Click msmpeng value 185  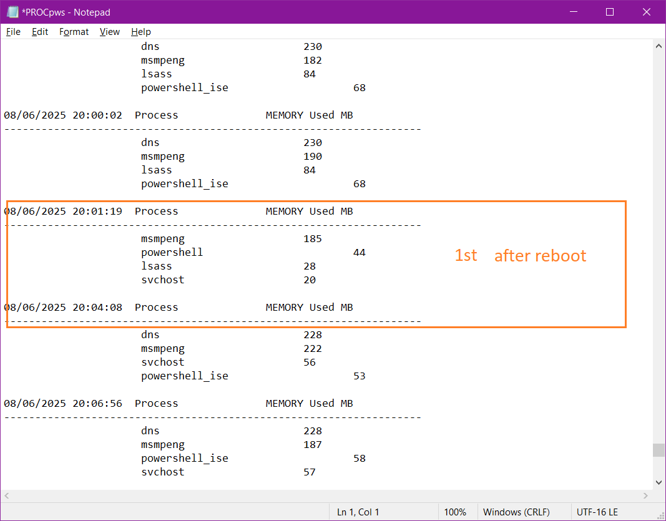[x=313, y=238]
